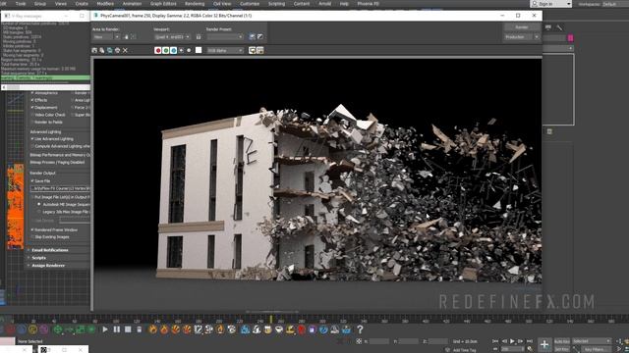Open the Production render mode dropdown

tap(522, 37)
